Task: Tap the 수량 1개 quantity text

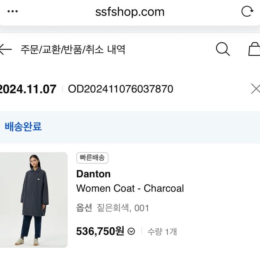Action: [162, 231]
